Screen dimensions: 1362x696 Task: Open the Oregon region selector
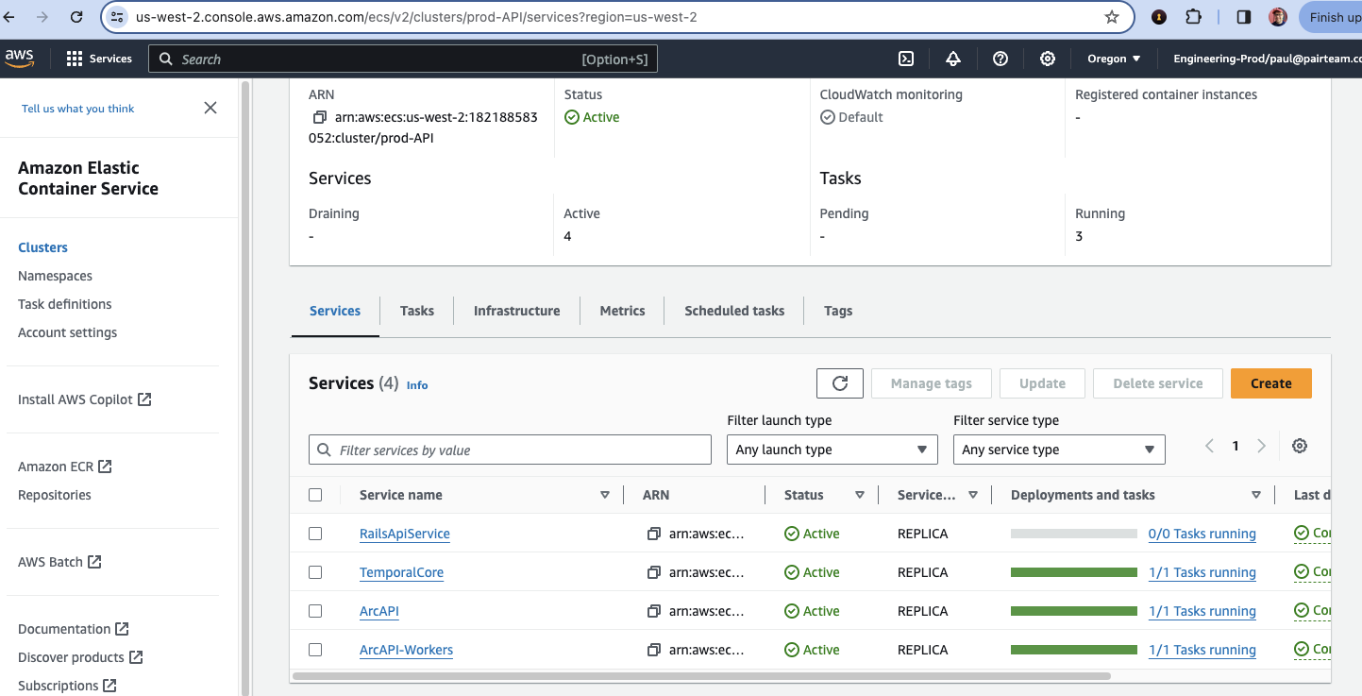pyautogui.click(x=1114, y=59)
